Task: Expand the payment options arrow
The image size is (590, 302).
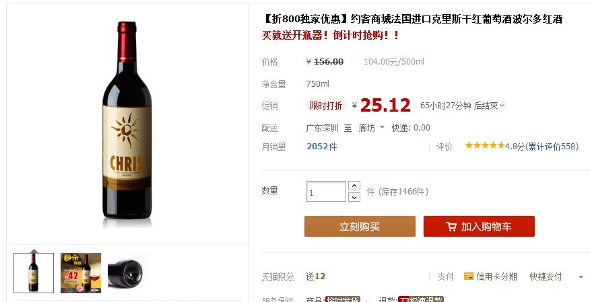Action: [581, 277]
